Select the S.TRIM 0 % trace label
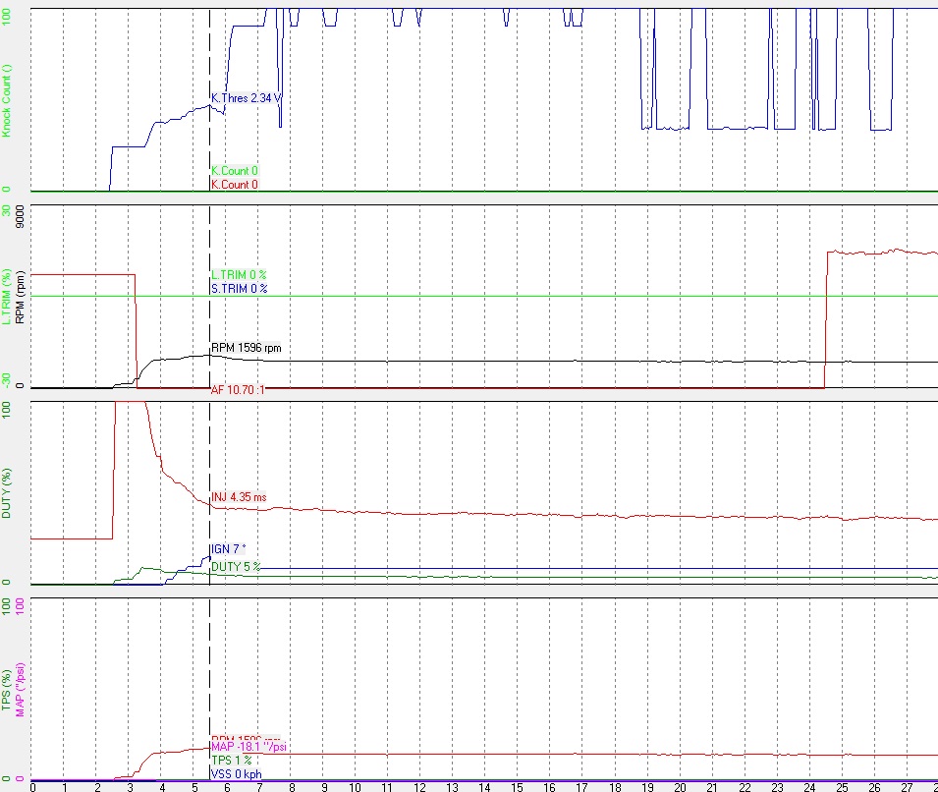This screenshot has height=792, width=938. tap(239, 289)
